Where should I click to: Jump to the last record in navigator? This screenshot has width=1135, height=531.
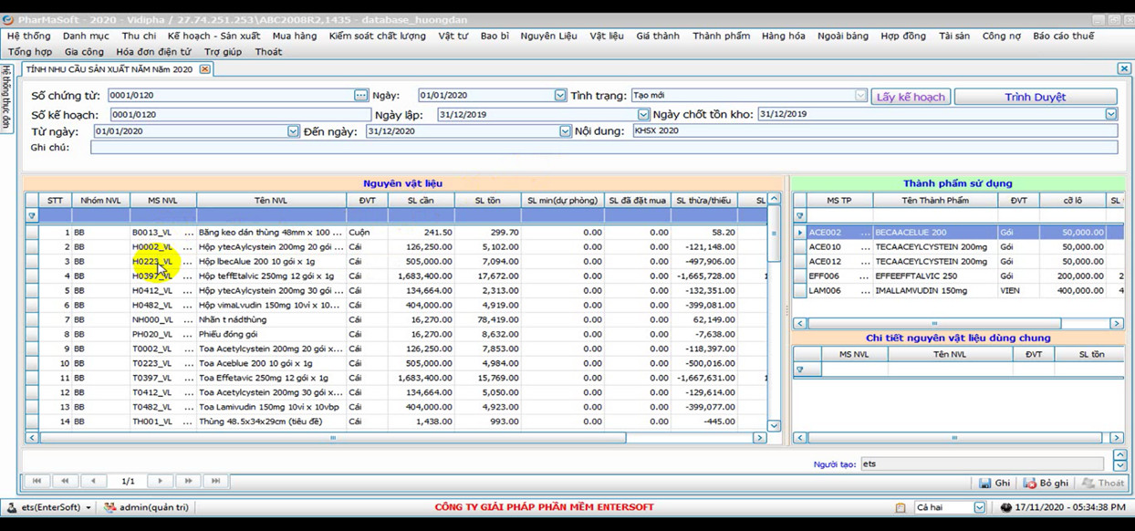[216, 481]
